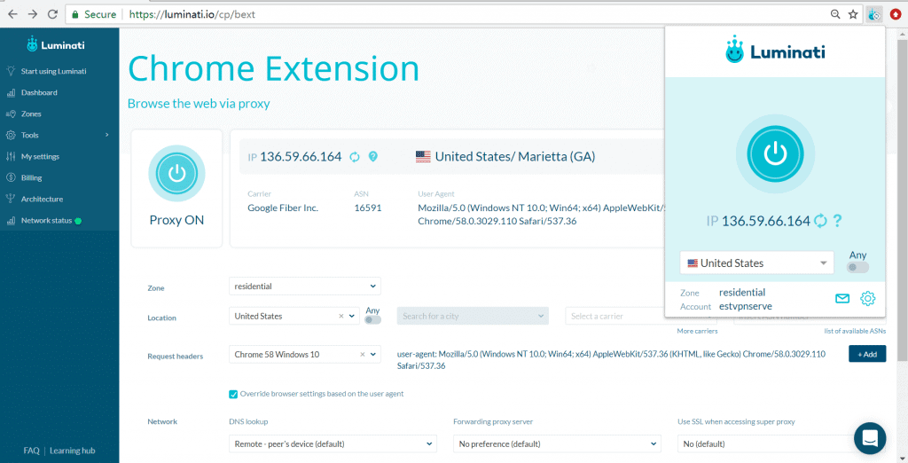Click the Proxy ON power icon

(x=176, y=174)
